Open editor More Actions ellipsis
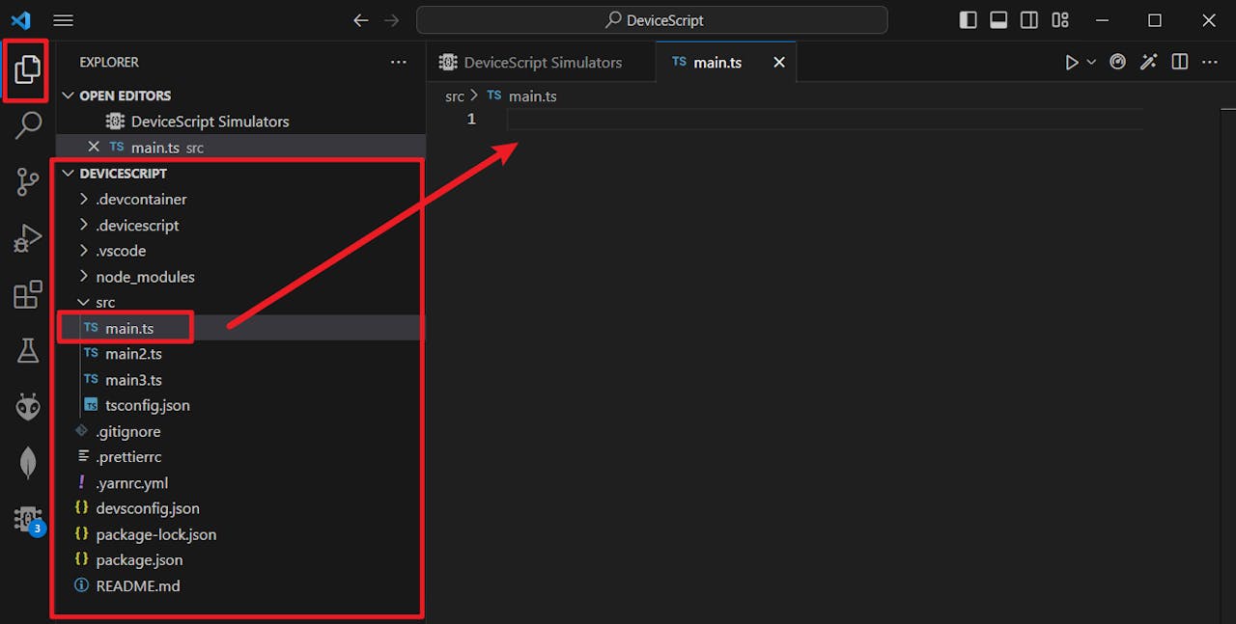Image resolution: width=1236 pixels, height=624 pixels. (1209, 62)
